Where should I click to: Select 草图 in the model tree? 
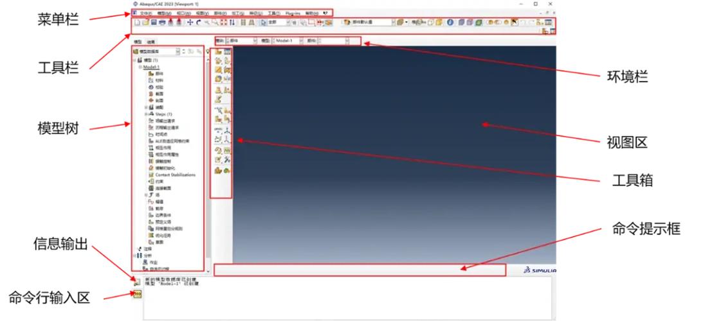tap(159, 242)
